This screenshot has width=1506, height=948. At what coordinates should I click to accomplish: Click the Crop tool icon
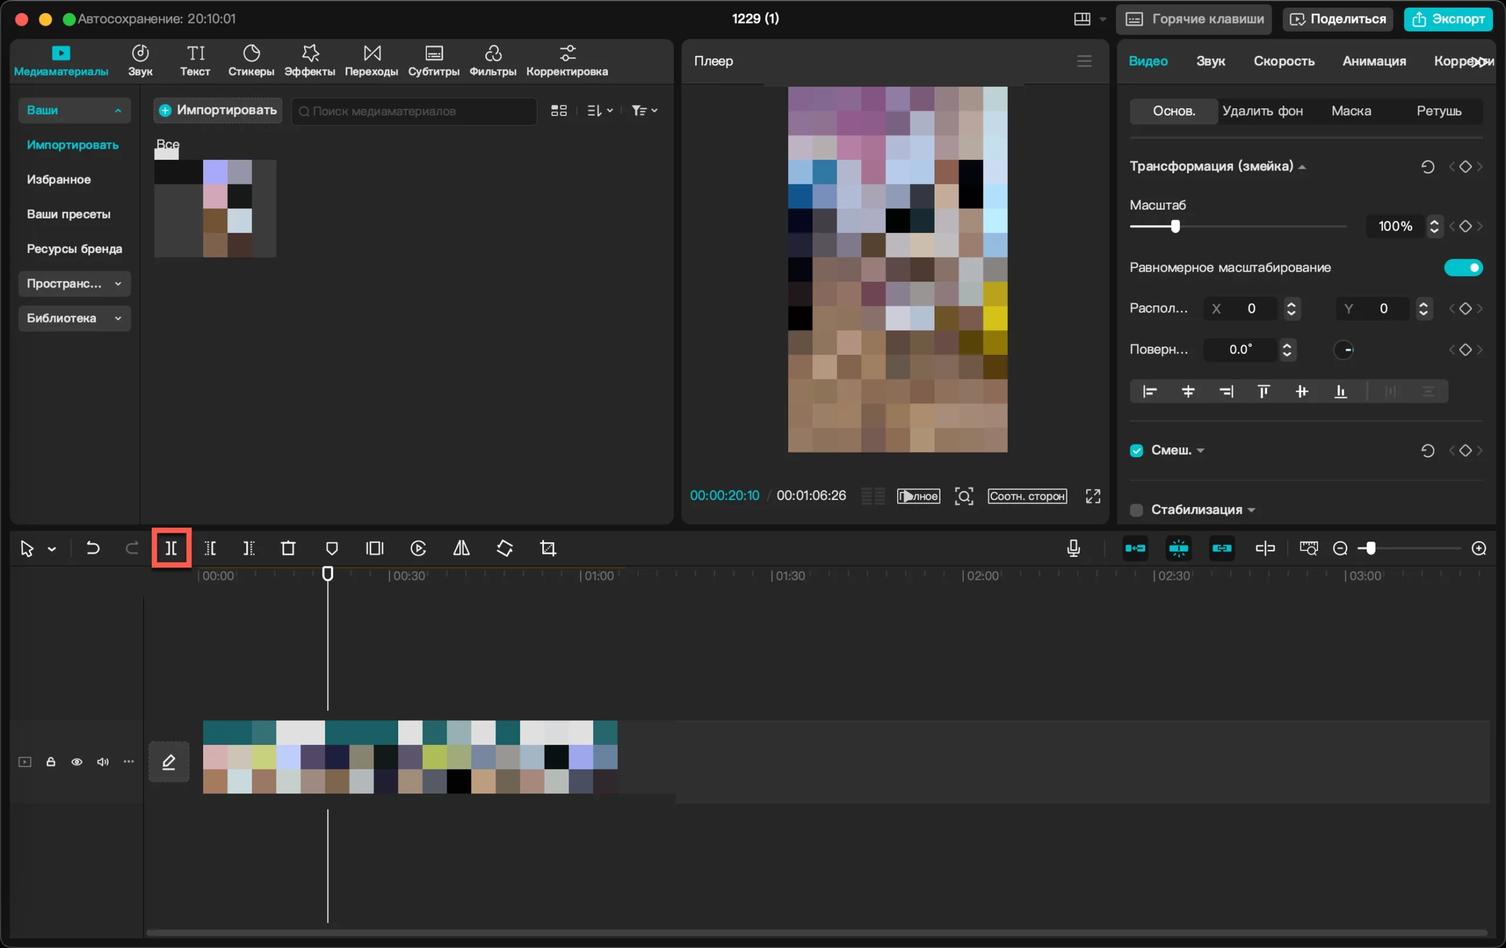548,548
